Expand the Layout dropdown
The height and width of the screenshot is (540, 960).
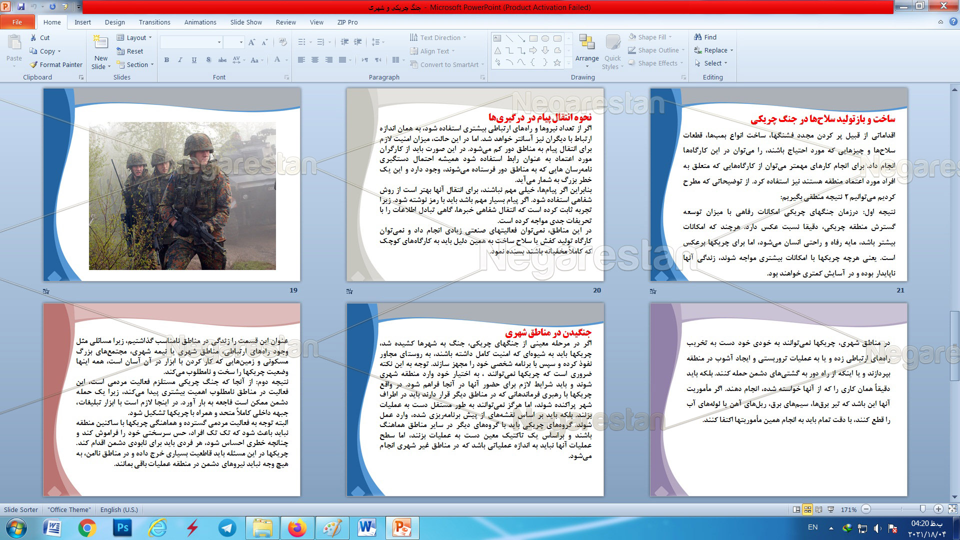click(135, 37)
